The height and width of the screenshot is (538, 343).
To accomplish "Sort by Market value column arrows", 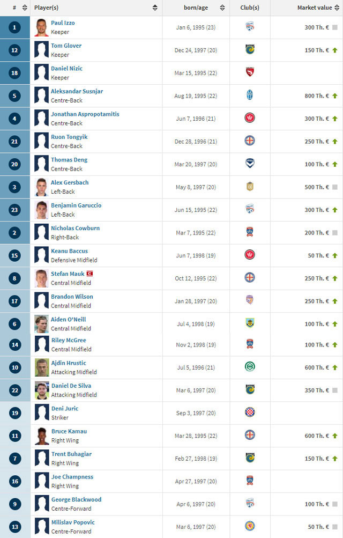I will [x=337, y=8].
